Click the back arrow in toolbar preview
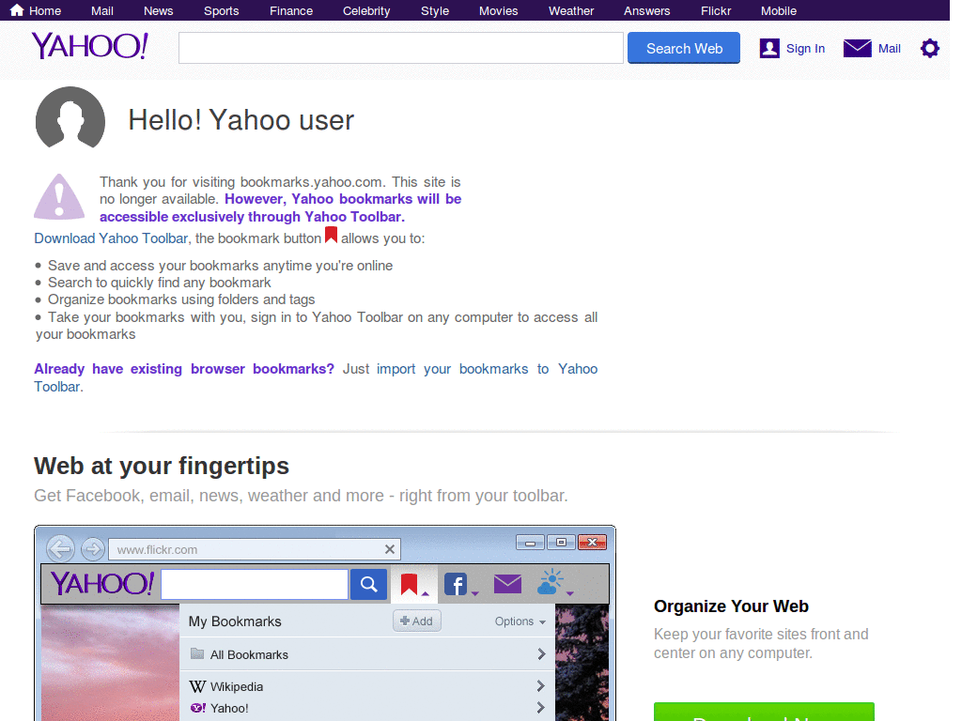 click(60, 548)
